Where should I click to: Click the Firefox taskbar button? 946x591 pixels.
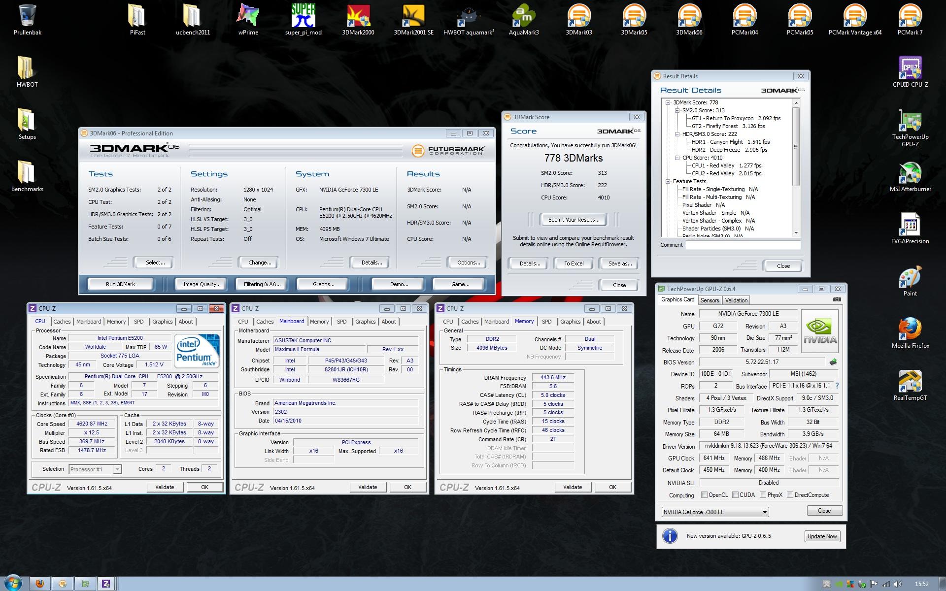39,584
